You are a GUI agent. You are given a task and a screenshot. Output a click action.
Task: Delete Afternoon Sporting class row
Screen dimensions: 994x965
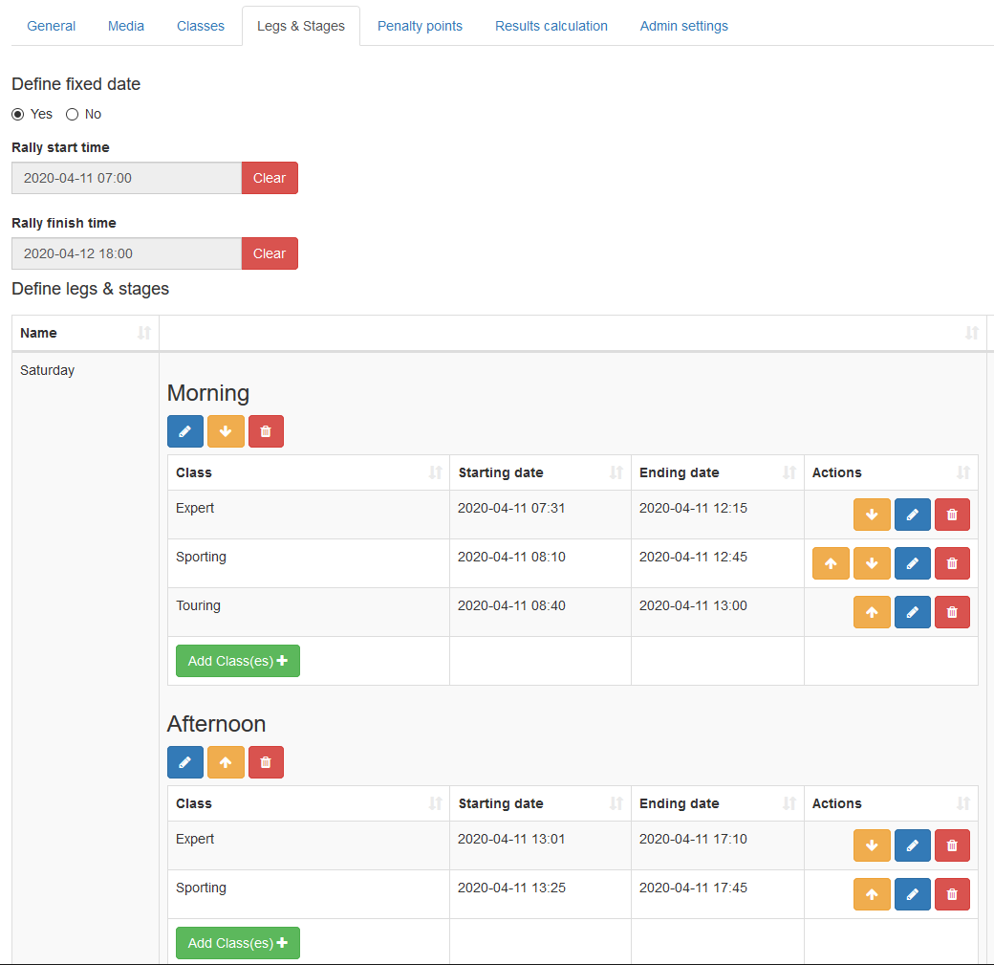click(952, 894)
